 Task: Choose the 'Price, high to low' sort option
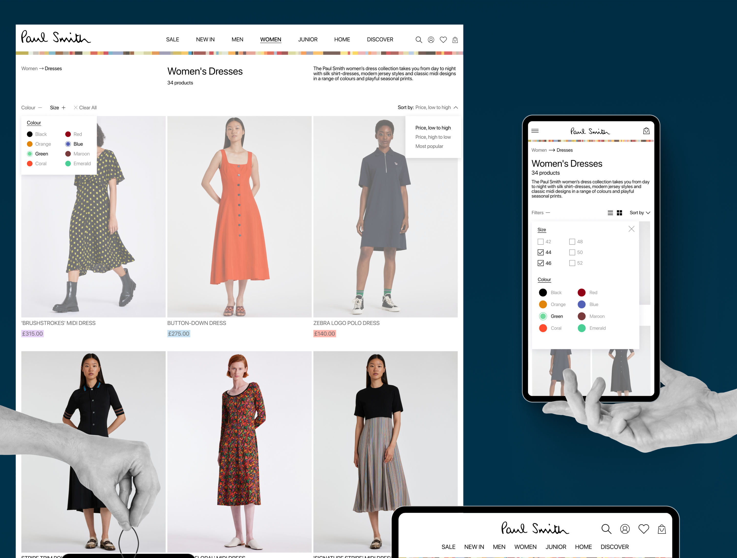(433, 137)
